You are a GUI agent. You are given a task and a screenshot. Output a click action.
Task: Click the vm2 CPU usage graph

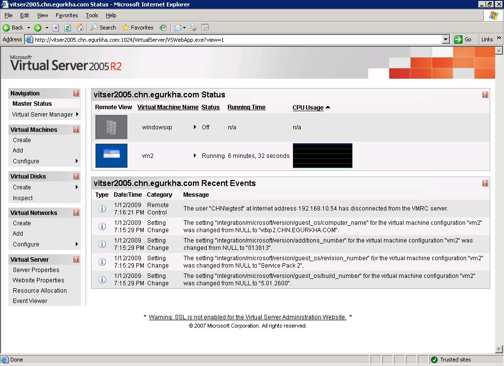pyautogui.click(x=322, y=155)
